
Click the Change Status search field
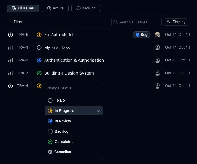click(x=74, y=88)
